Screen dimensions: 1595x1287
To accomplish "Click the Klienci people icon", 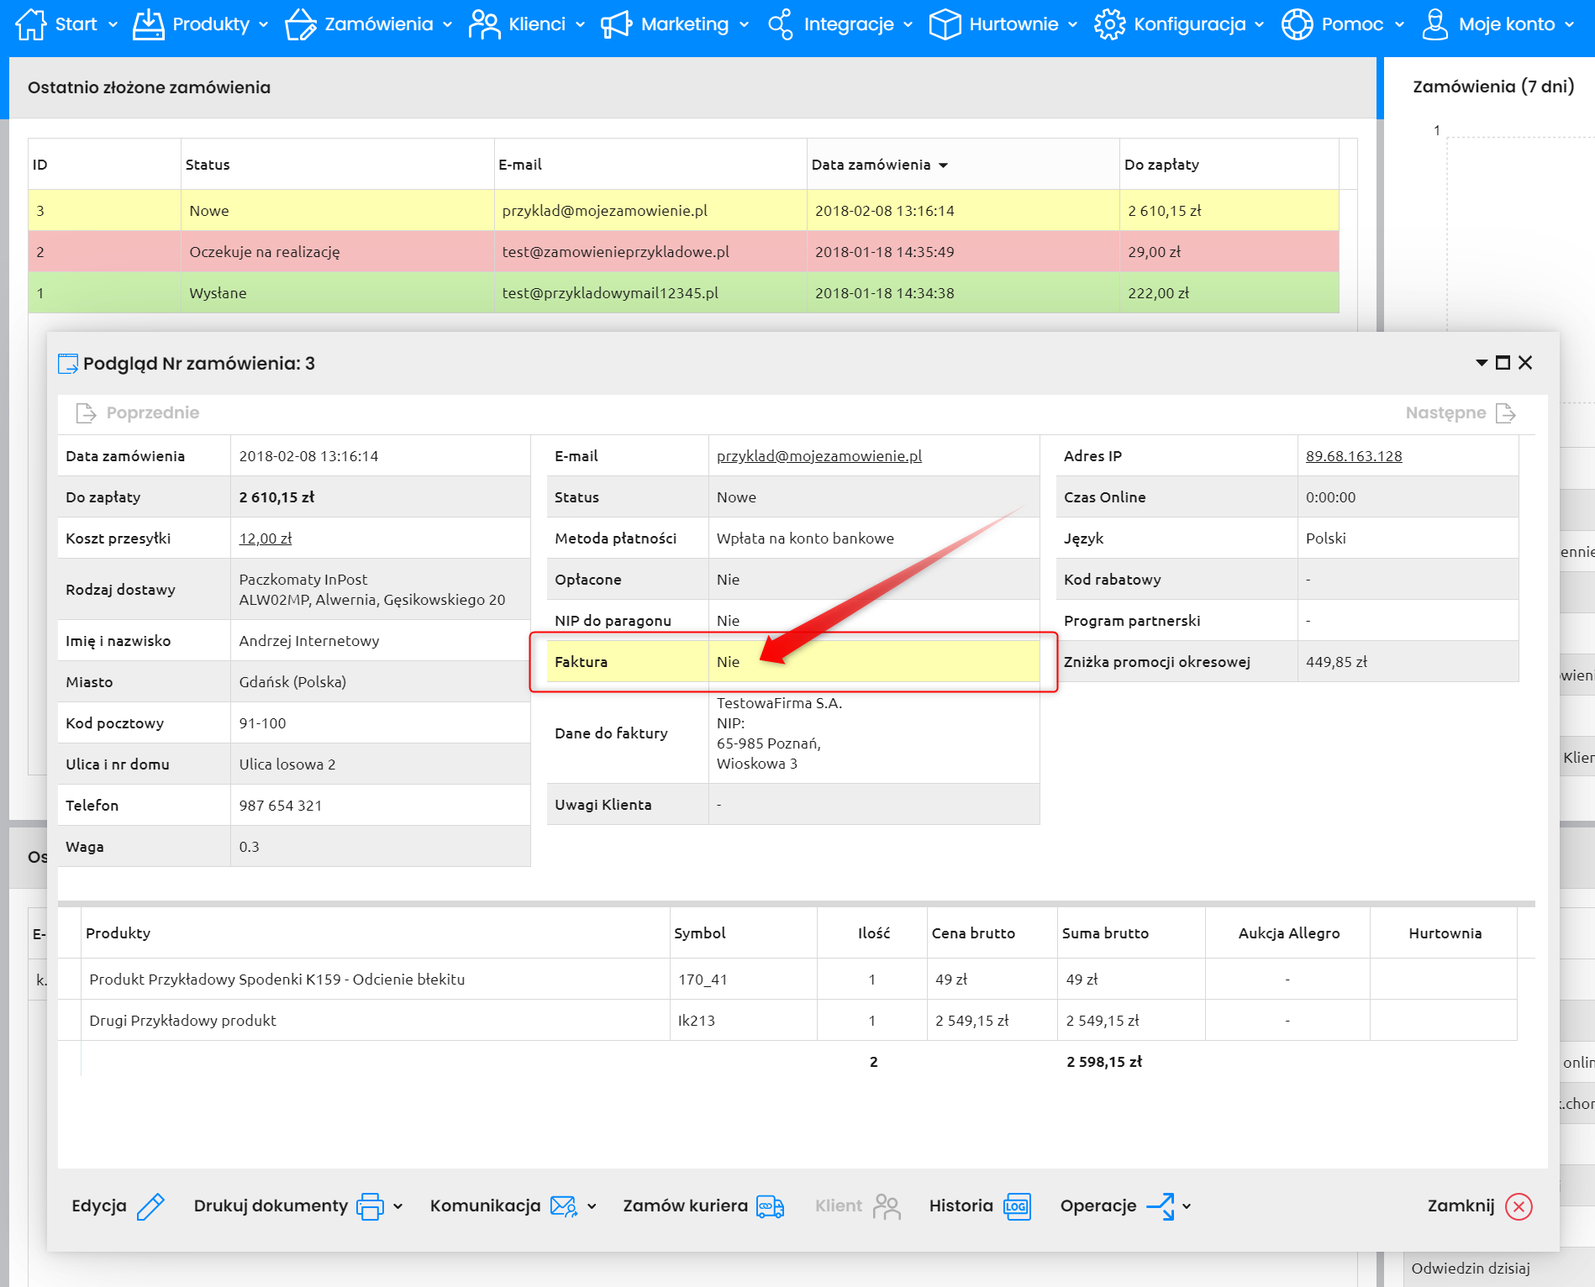I will pos(484,24).
